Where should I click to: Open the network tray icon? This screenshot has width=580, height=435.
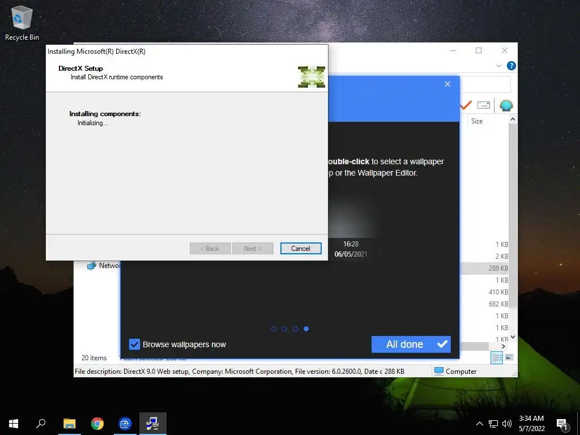(x=493, y=424)
